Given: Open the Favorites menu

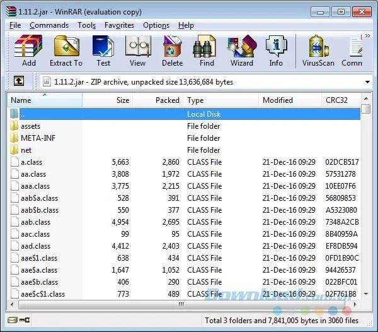Looking at the screenshot, I should [119, 25].
